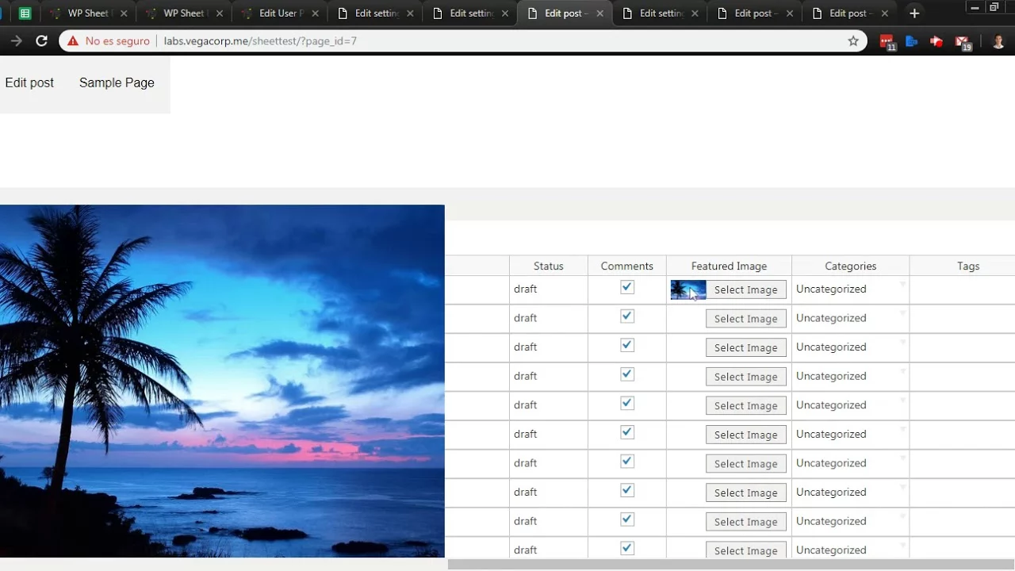Viewport: 1015px width, 571px height.
Task: Open Categories dropdown arrow in the second row
Action: 902,313
